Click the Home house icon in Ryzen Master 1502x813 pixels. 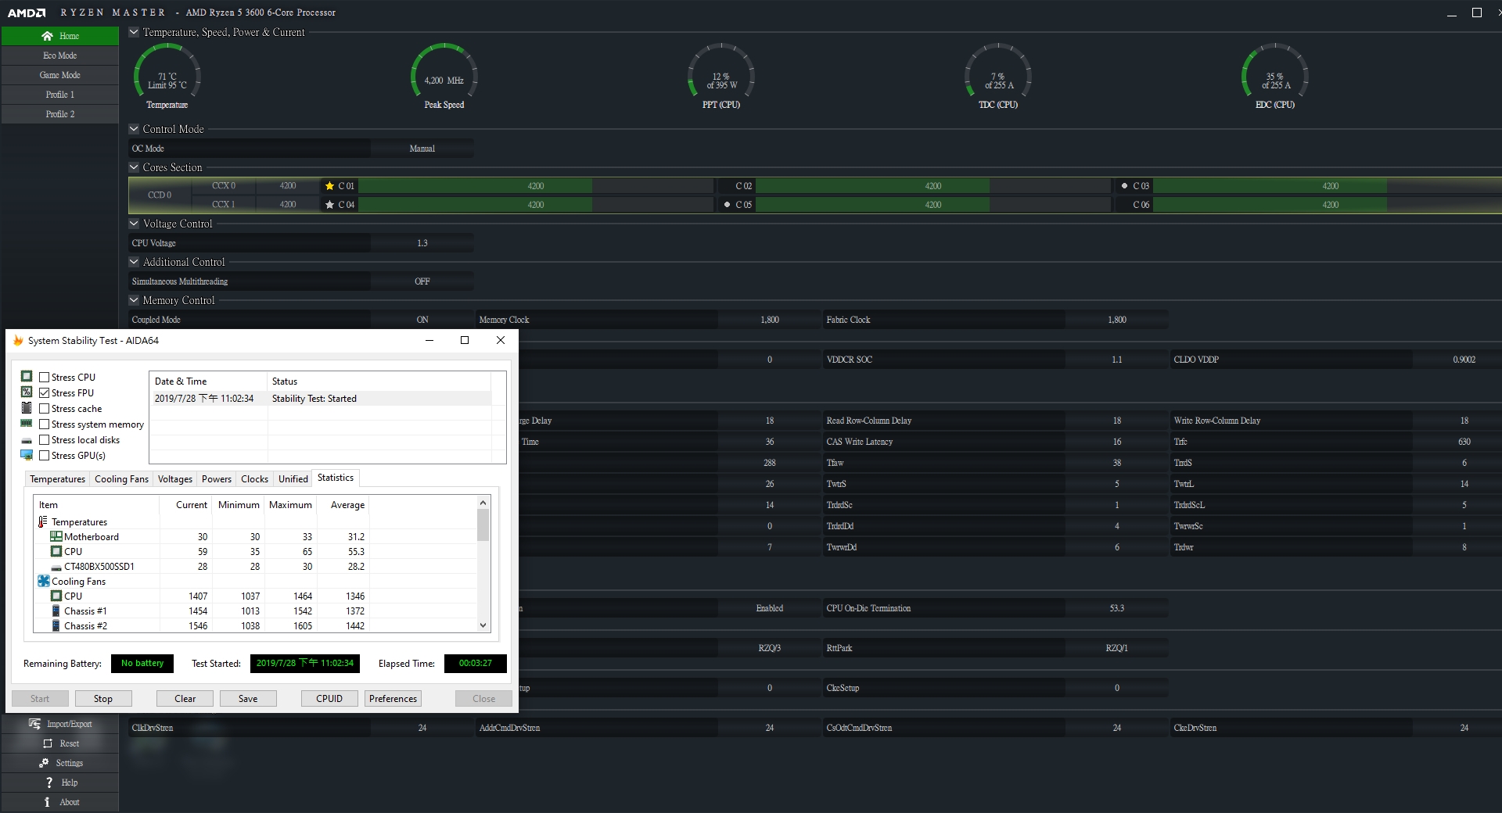click(47, 36)
